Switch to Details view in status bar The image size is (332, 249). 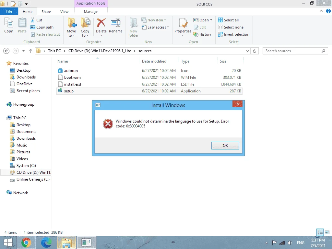(x=320, y=232)
